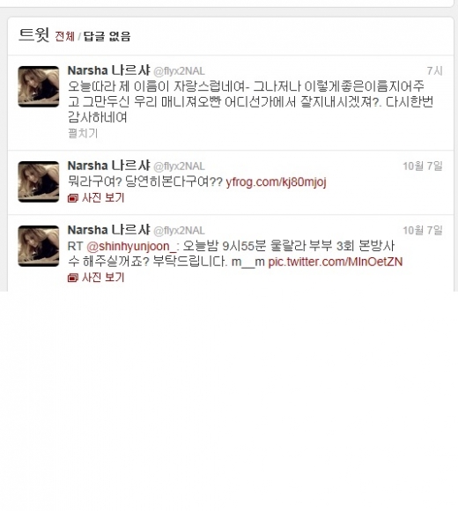Open the 7시 timestamp of the first tweet

435,70
